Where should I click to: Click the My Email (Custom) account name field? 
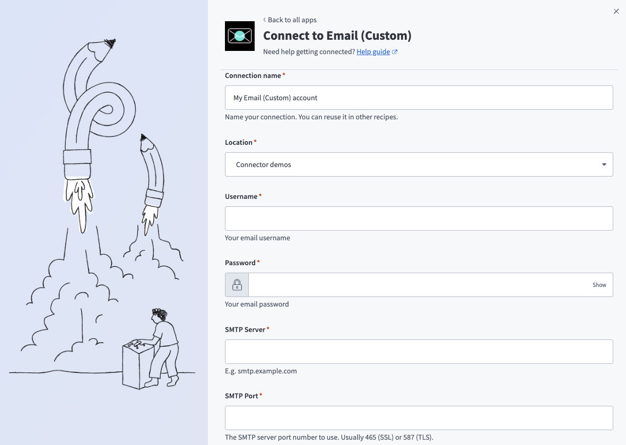click(x=419, y=98)
